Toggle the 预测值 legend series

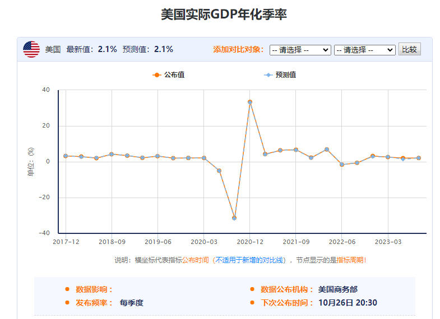280,75
